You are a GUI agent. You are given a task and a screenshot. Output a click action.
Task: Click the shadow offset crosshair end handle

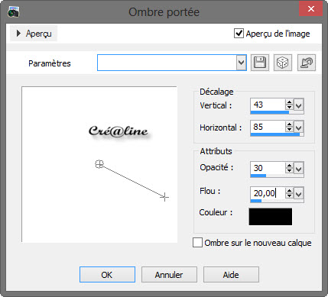[164, 197]
